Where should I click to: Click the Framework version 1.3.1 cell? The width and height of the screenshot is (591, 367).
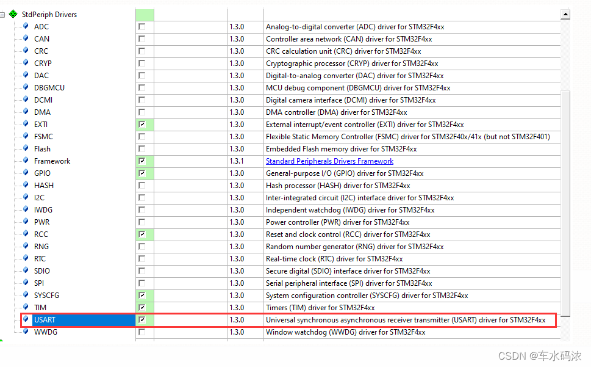coord(245,161)
